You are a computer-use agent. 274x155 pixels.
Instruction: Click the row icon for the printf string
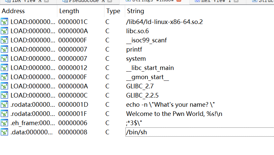[5, 50]
